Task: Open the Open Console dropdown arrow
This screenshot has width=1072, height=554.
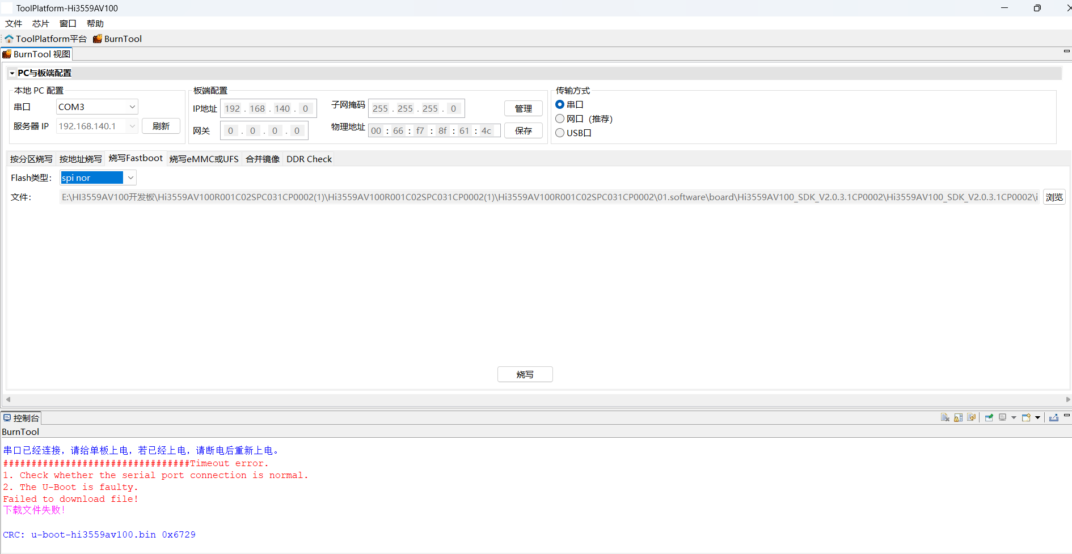Action: (1038, 418)
